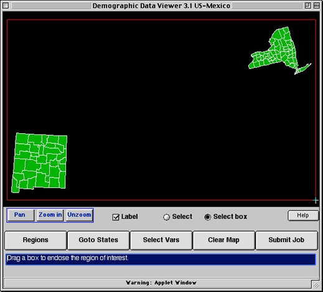Viewport: 323px width, 292px height.
Task: Click the Pan button
Action: tap(21, 215)
